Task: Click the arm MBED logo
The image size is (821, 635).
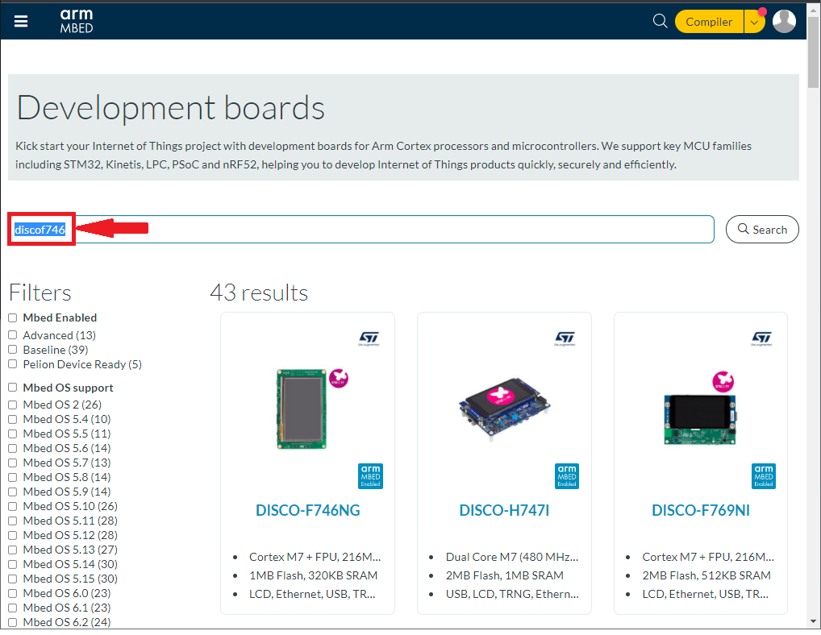Action: click(77, 21)
